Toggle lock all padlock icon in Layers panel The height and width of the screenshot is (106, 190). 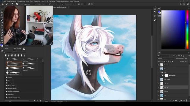coord(173,61)
